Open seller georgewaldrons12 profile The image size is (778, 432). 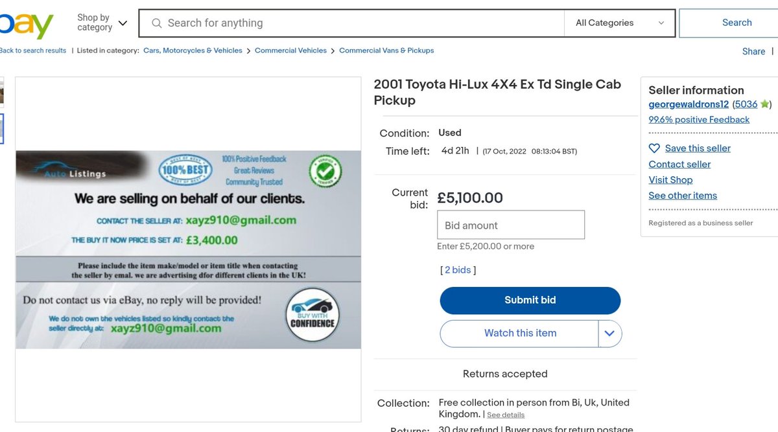click(x=689, y=104)
